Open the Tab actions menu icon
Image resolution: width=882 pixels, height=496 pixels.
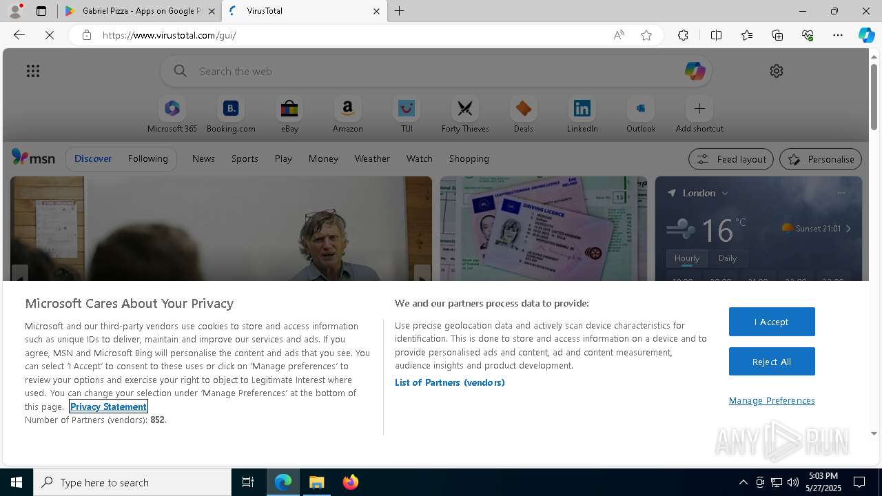[41, 11]
